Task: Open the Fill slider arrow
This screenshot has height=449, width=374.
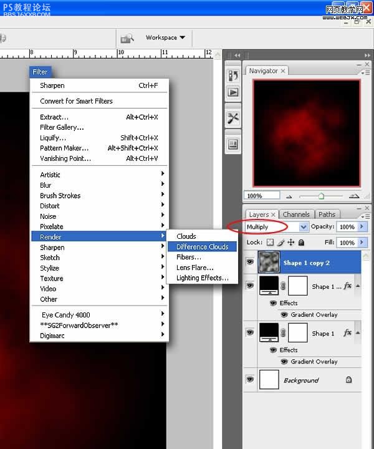Action: coord(362,242)
